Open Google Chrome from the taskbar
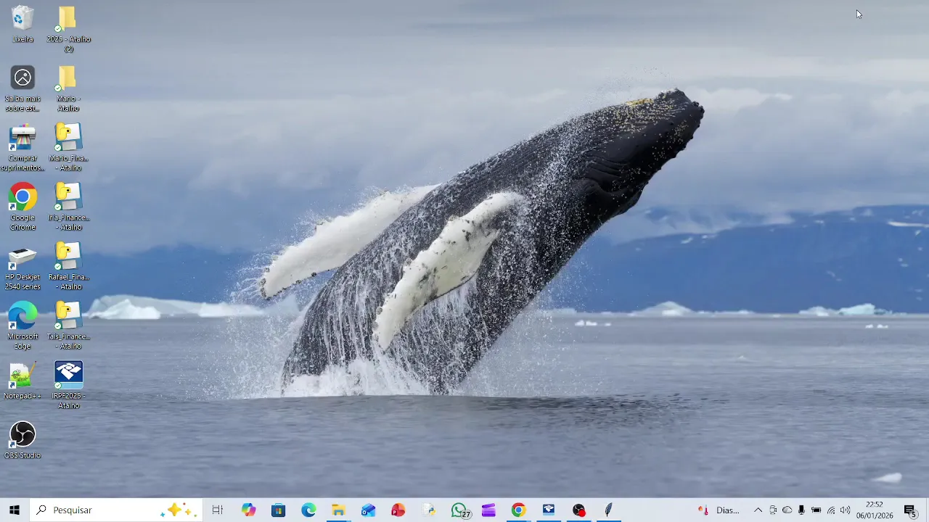 [518, 510]
